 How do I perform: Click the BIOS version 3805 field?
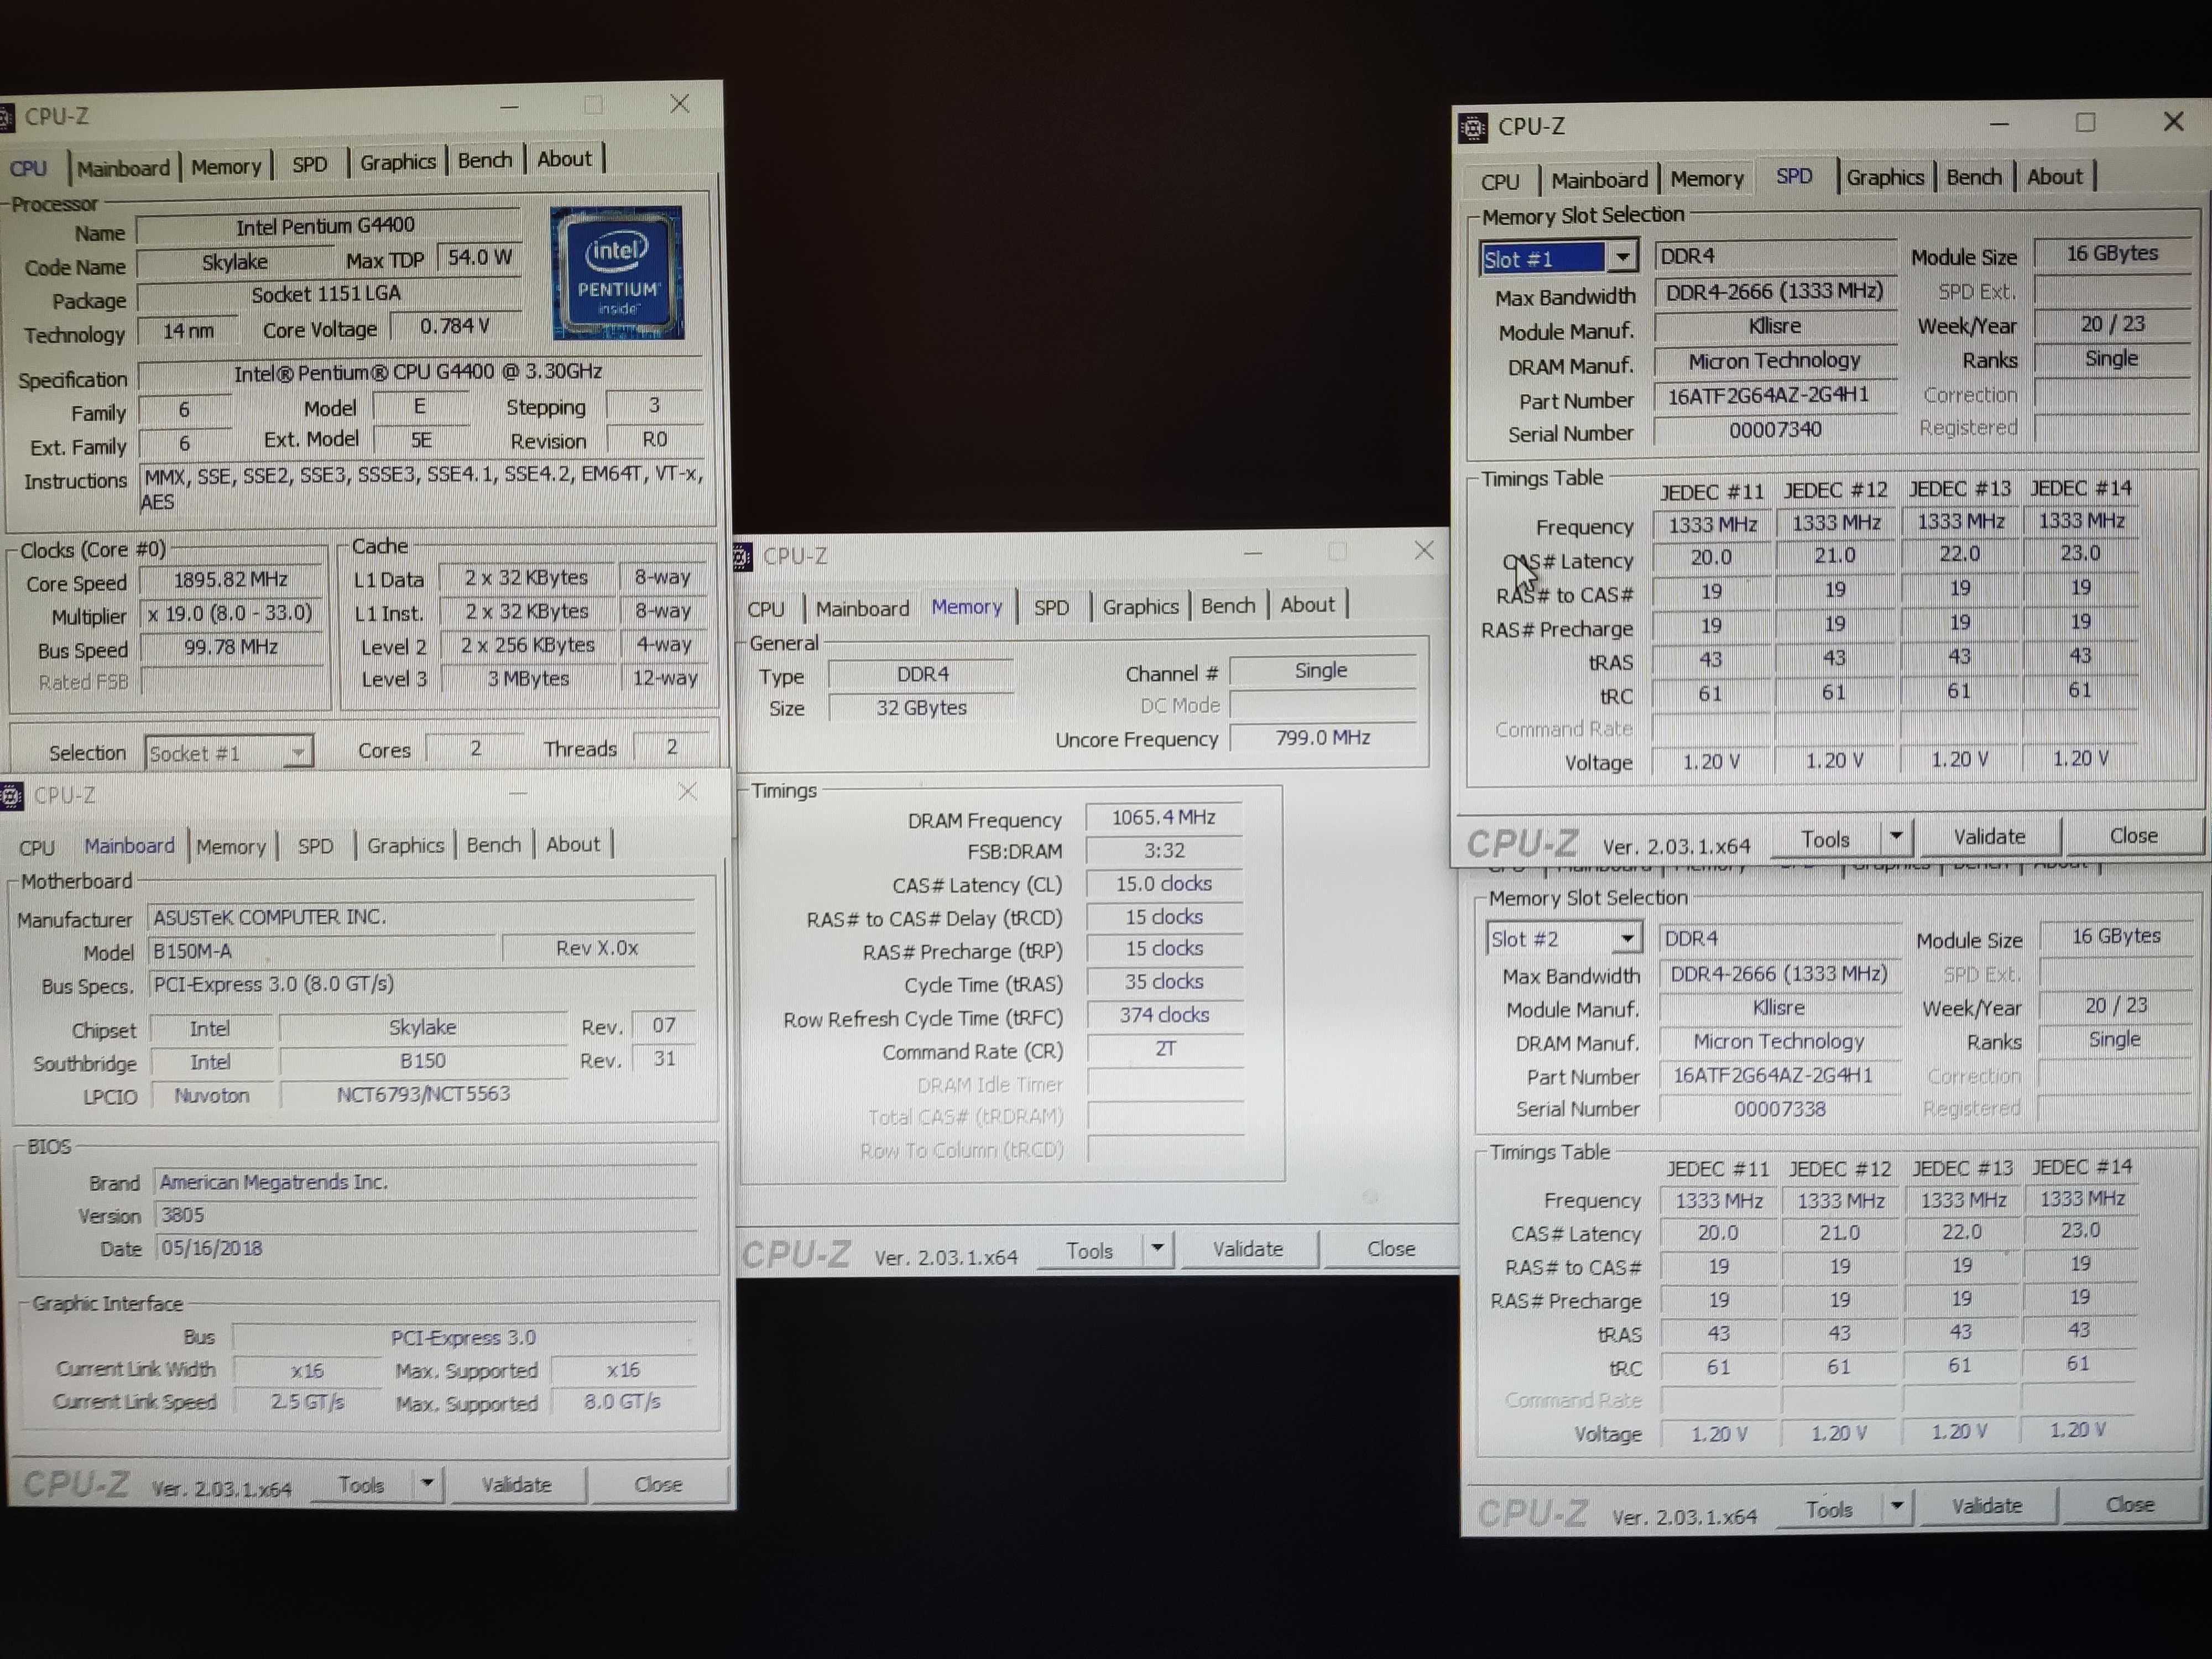425,1215
